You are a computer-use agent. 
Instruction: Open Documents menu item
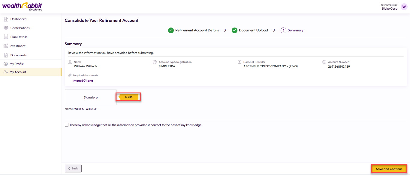click(x=19, y=55)
